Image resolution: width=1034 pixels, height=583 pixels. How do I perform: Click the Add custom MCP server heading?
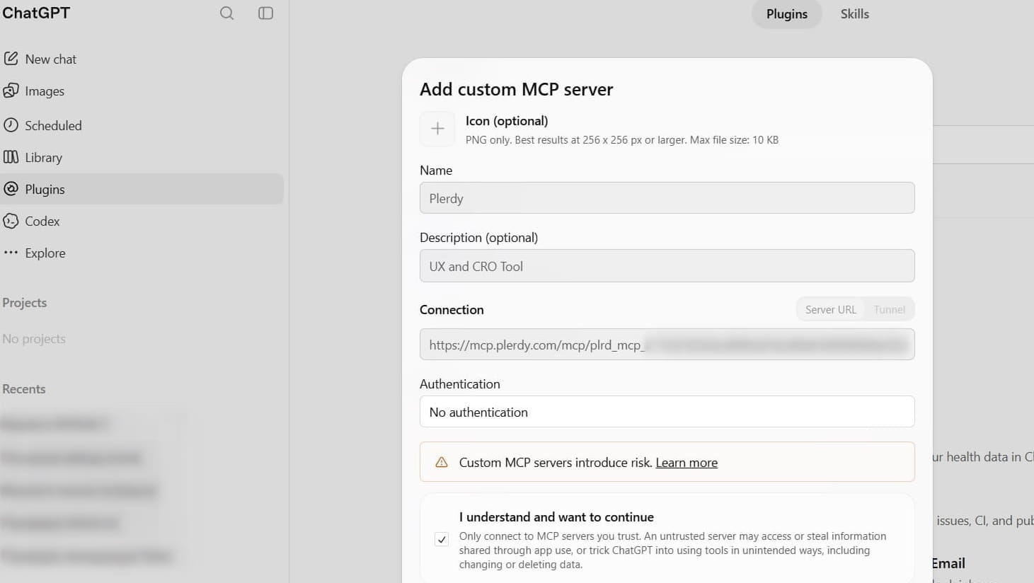click(517, 89)
